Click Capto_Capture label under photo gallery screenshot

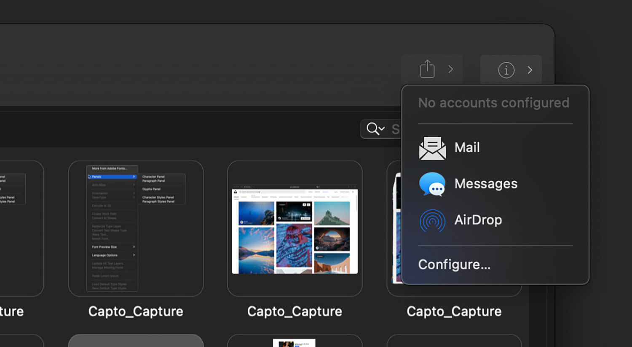coord(295,312)
